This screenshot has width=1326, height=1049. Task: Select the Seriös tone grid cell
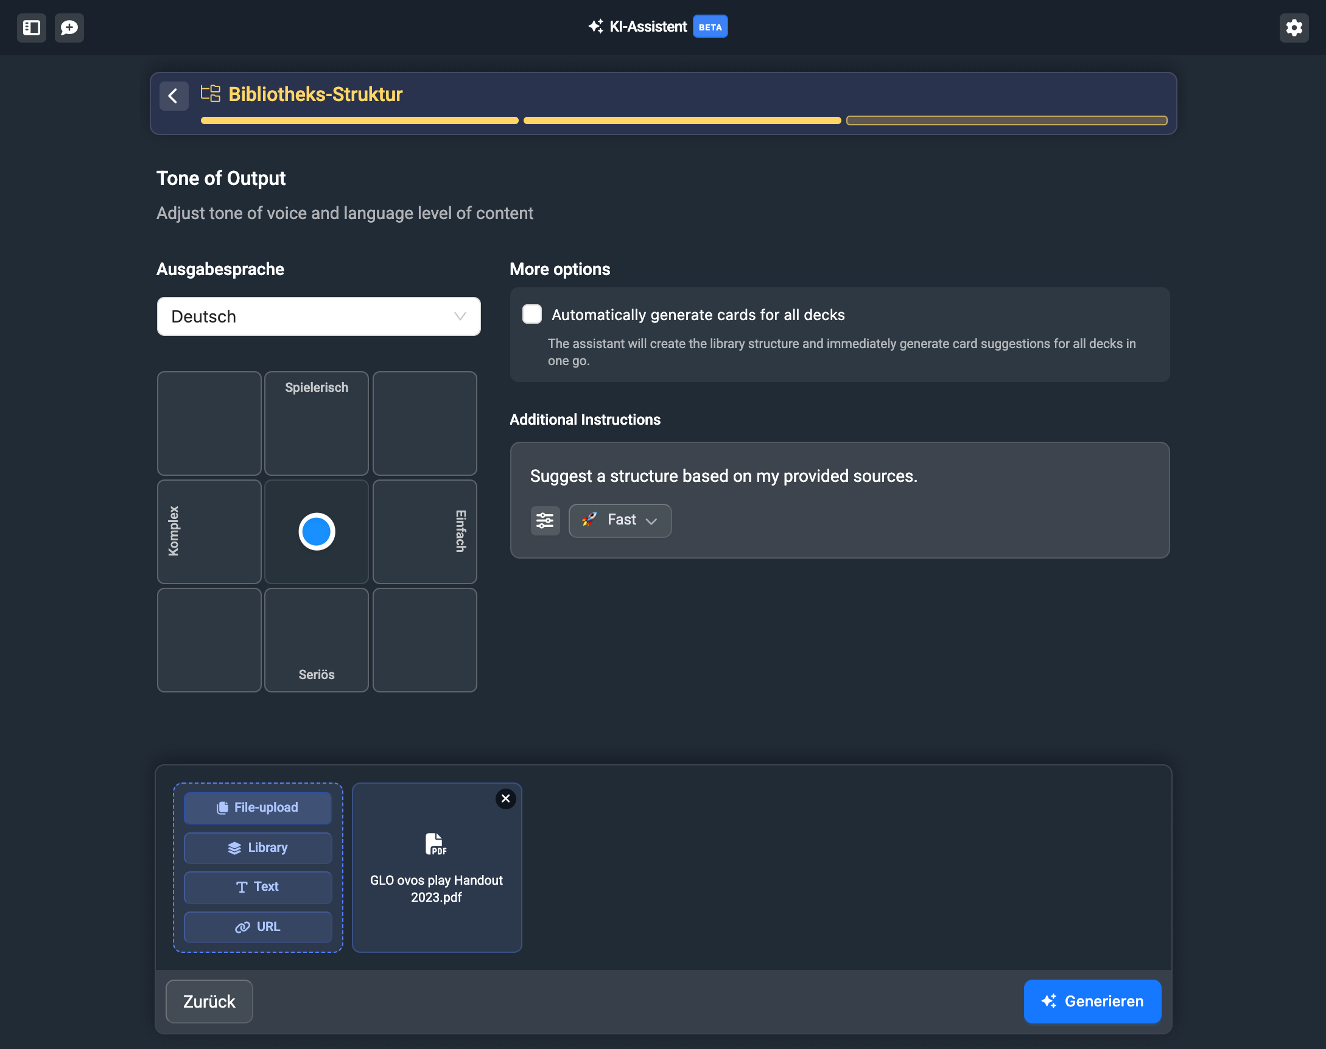(317, 640)
